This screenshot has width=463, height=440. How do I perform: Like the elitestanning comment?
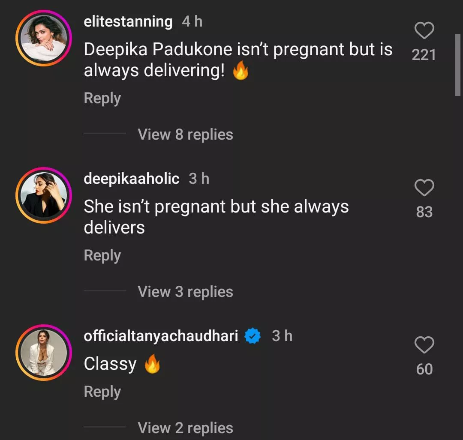(x=424, y=31)
